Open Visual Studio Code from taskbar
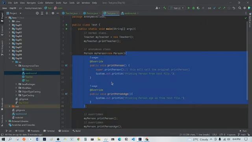 pyautogui.click(x=133, y=139)
